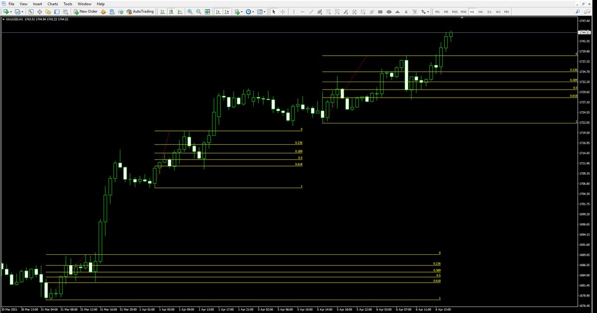The width and height of the screenshot is (597, 313).
Task: Open the Data Window crosshair-circle icon
Action: (x=39, y=11)
